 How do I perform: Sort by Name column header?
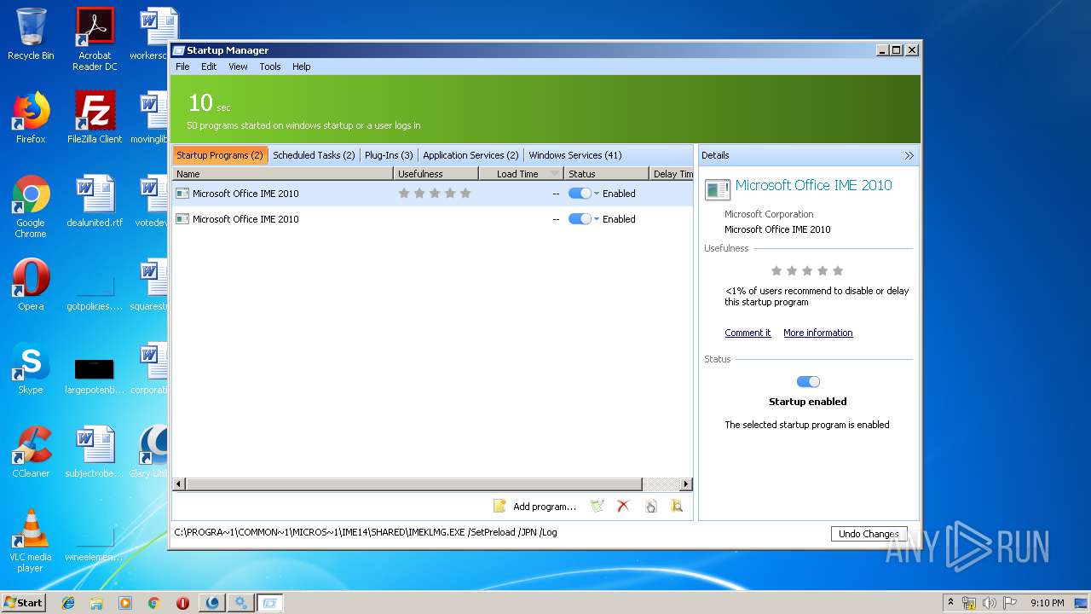click(282, 174)
